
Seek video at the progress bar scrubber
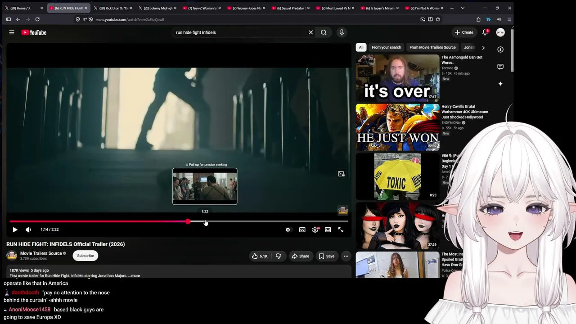(188, 221)
